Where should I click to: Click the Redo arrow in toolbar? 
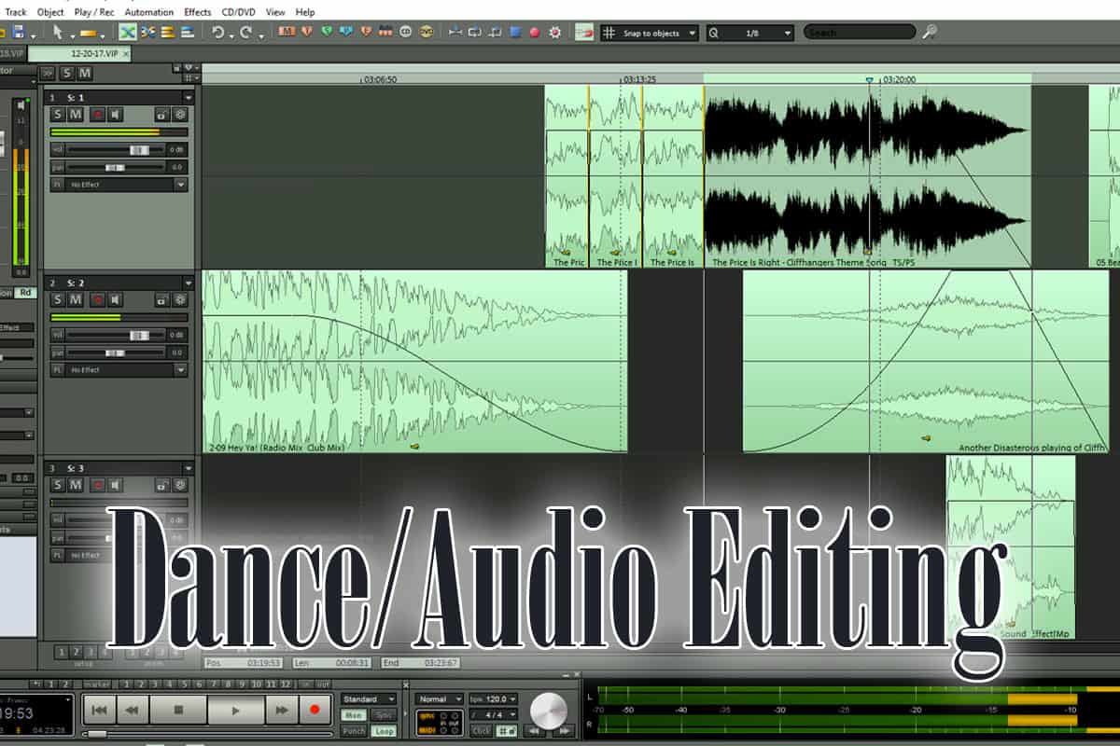[x=246, y=33]
